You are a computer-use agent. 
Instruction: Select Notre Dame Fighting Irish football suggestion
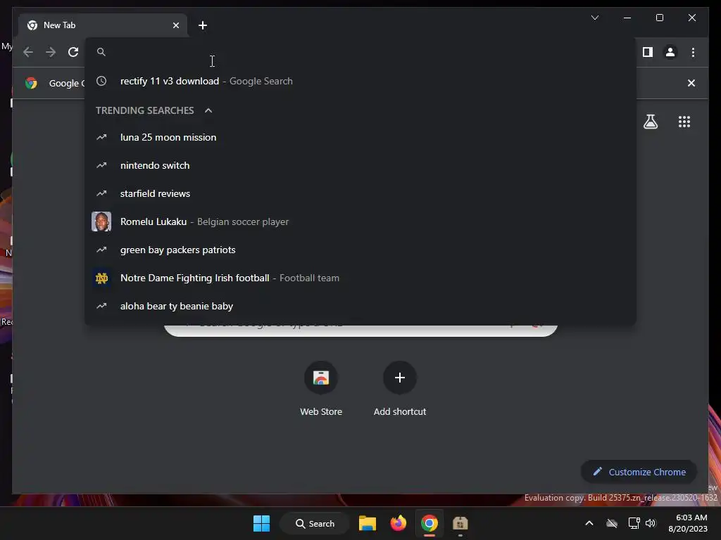360,278
